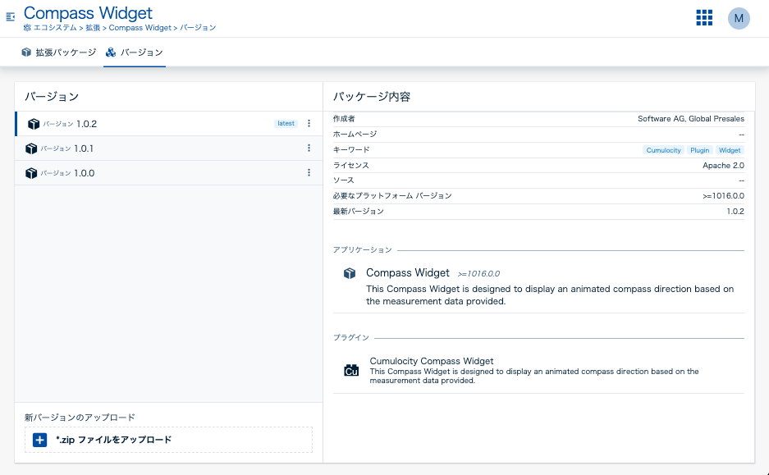
Task: Click the latest version value 1.0.2
Action: tap(735, 212)
